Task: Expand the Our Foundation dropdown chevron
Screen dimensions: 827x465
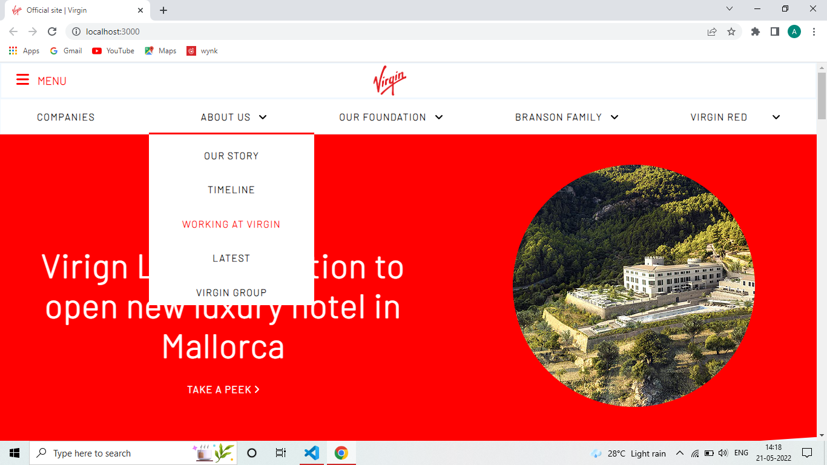Action: pos(439,117)
